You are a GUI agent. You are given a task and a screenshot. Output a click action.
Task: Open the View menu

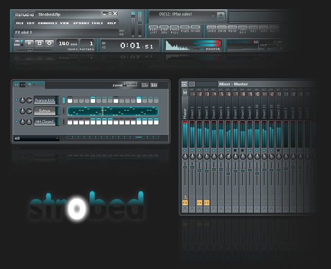pos(64,23)
